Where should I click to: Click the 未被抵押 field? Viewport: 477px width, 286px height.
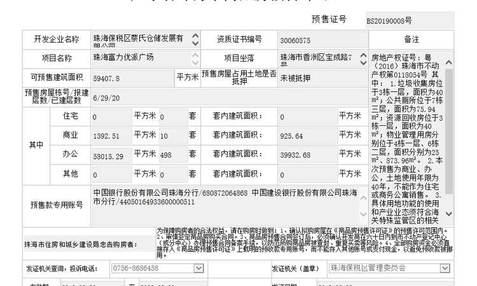(323, 78)
